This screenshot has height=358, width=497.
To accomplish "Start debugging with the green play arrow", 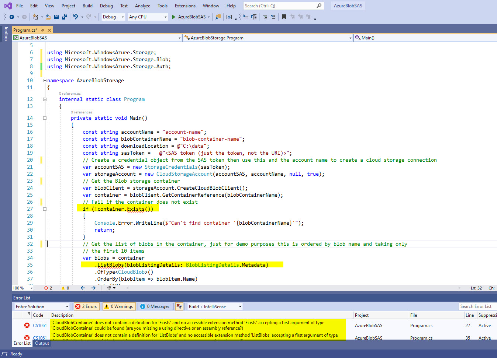I will 173,17.
